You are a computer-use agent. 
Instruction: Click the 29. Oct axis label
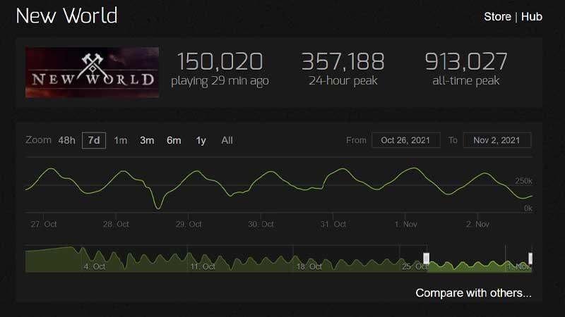[189, 224]
